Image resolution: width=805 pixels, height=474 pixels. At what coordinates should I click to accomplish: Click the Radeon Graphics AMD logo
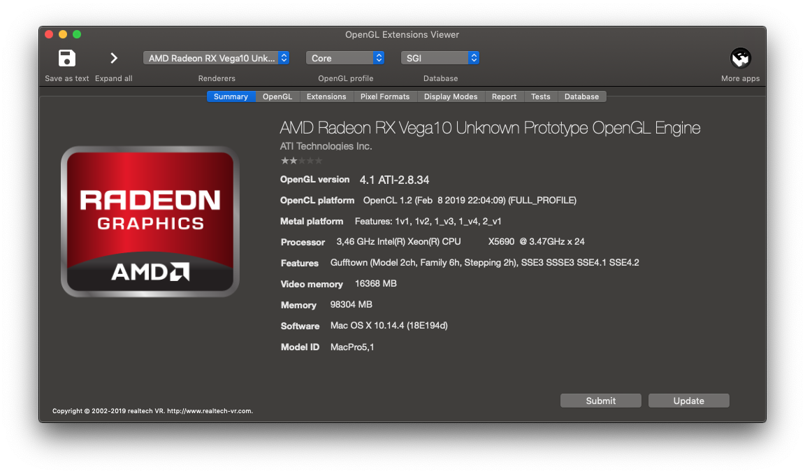[x=150, y=222]
